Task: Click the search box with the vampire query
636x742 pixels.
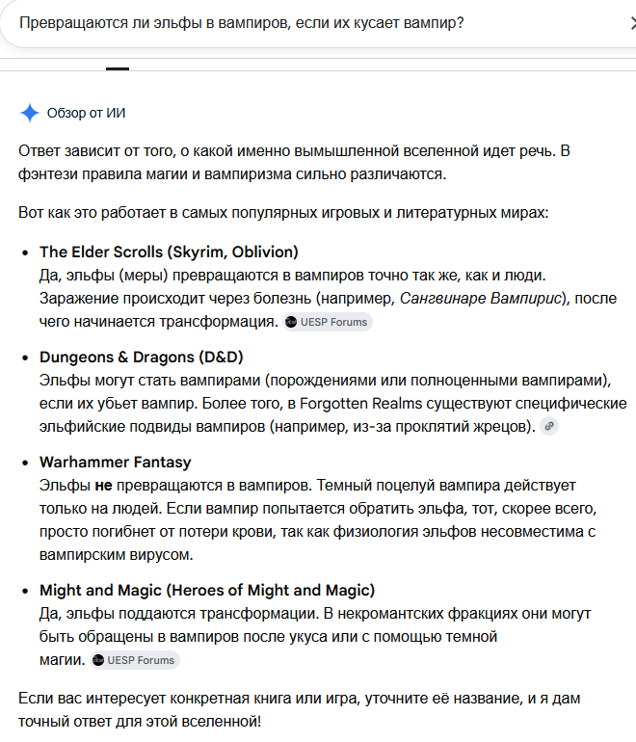Action: click(318, 23)
